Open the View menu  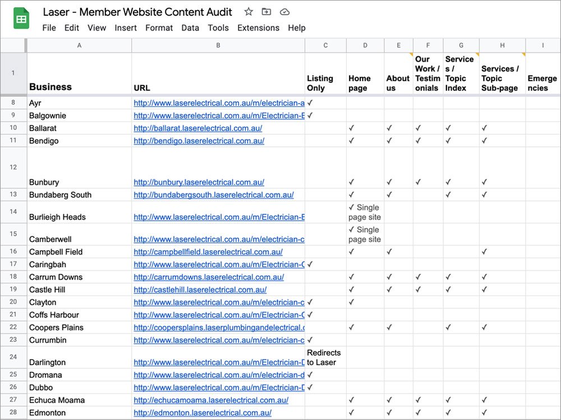click(x=97, y=28)
